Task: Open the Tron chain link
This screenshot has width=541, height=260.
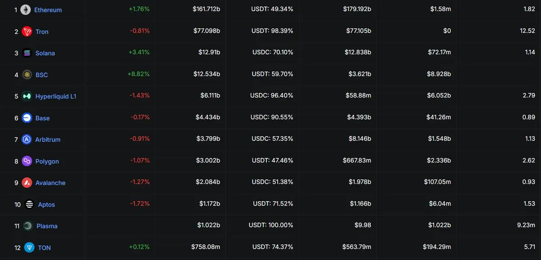Action: [x=42, y=32]
